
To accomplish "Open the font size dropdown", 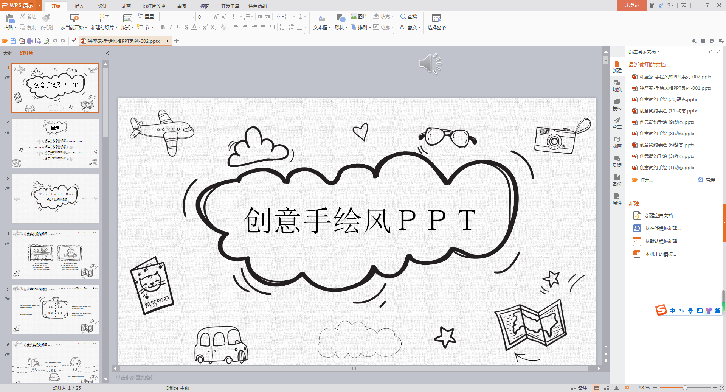I will (x=209, y=17).
